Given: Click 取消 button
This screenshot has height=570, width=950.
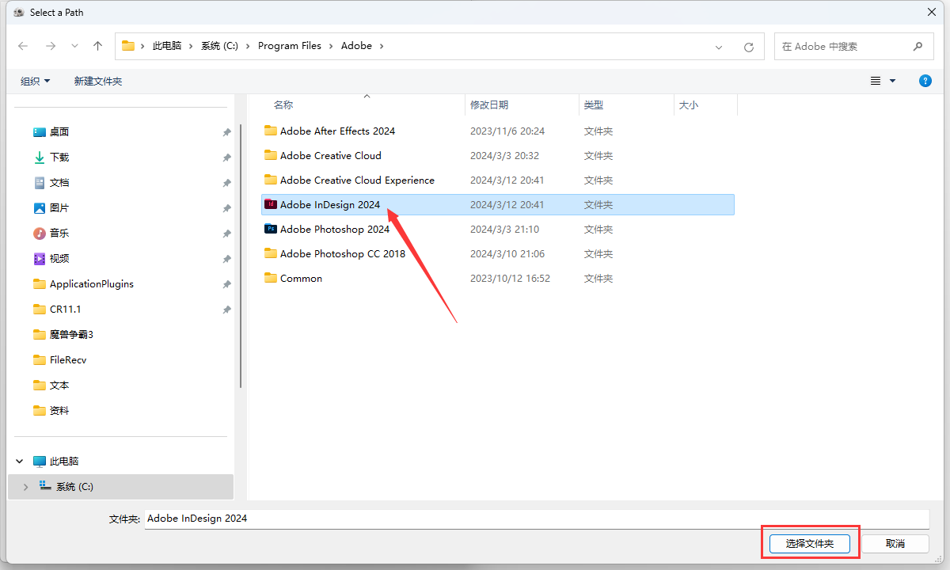Looking at the screenshot, I should tap(895, 544).
